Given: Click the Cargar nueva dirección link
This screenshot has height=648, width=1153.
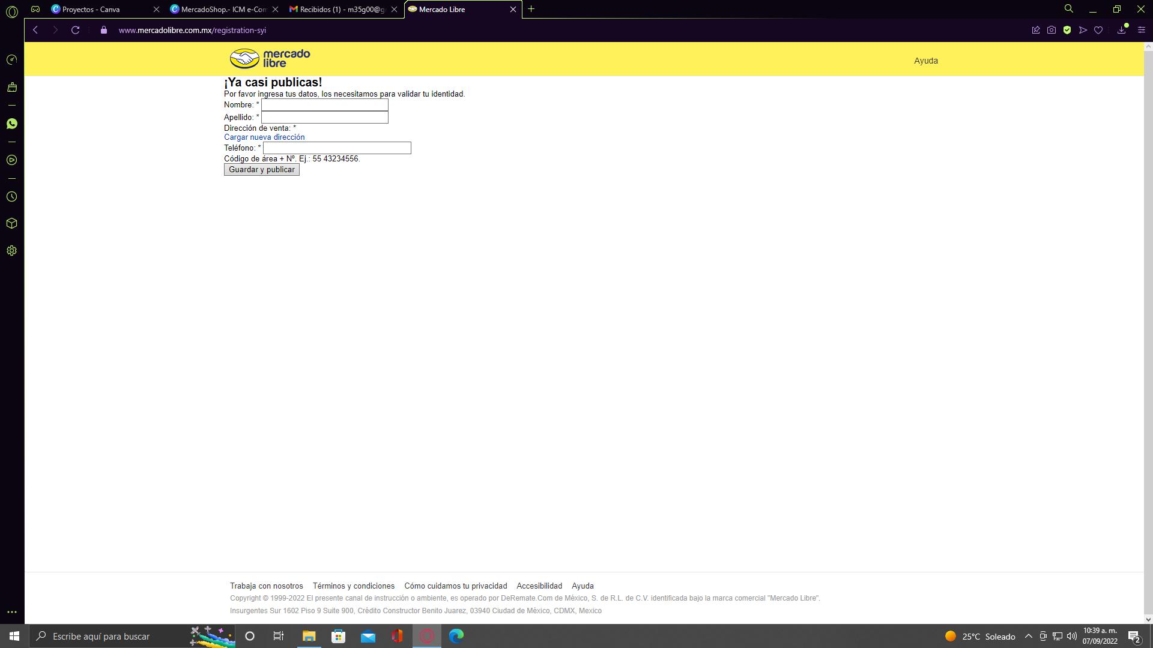Looking at the screenshot, I should (x=264, y=137).
